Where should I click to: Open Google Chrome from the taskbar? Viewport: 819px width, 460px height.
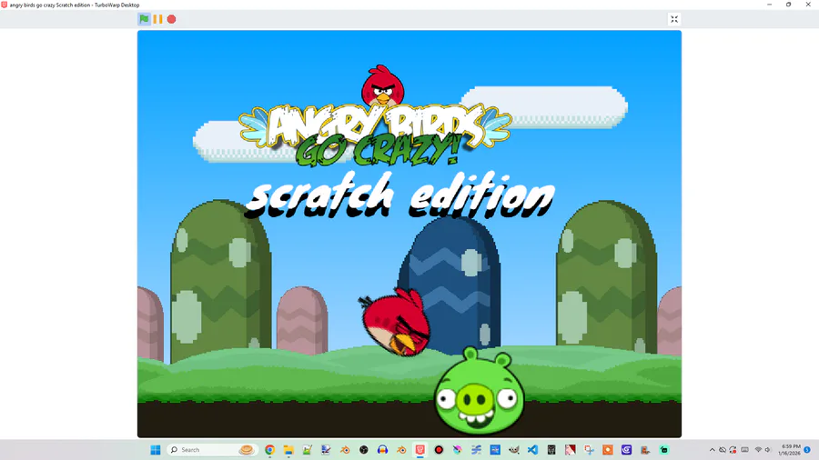[x=269, y=450]
